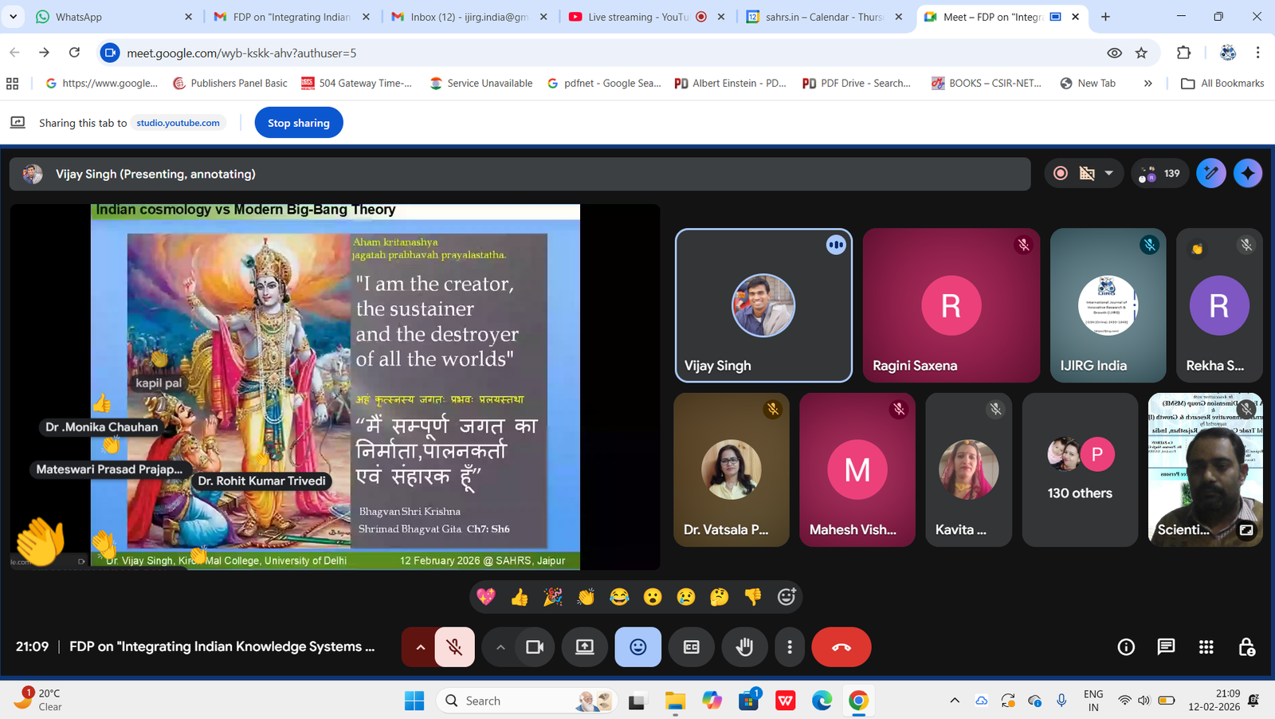Viewport: 1275px width, 719px height.
Task: Open the chat with everyone panel
Action: point(1166,646)
